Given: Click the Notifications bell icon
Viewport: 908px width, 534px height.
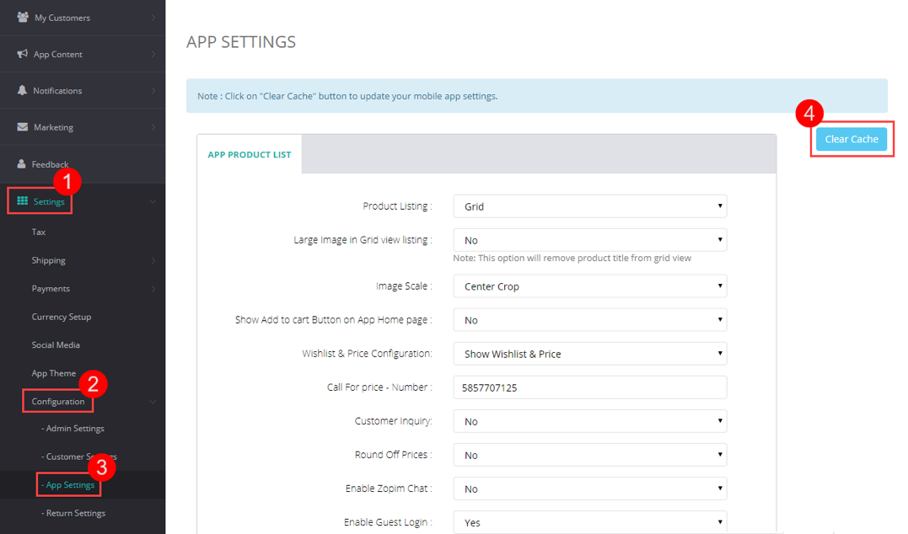Looking at the screenshot, I should tap(23, 90).
